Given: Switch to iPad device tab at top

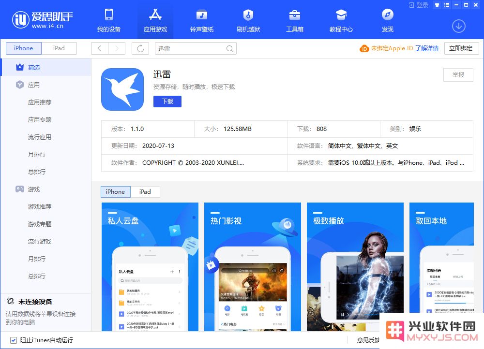Looking at the screenshot, I should [x=59, y=48].
